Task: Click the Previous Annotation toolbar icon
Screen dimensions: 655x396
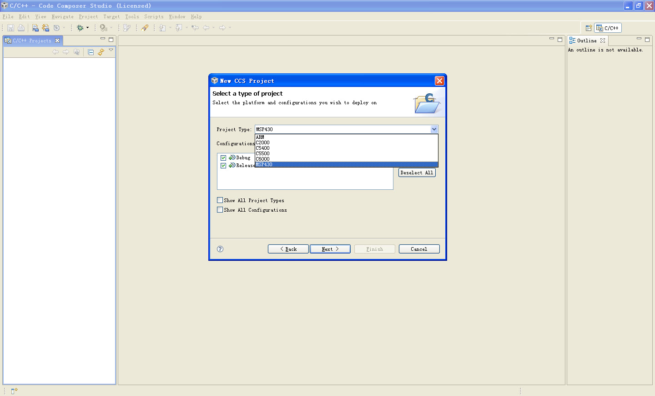Action: (x=179, y=28)
